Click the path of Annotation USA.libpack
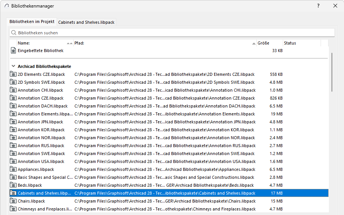Image resolution: width=344 pixels, height=215 pixels. [x=165, y=161]
